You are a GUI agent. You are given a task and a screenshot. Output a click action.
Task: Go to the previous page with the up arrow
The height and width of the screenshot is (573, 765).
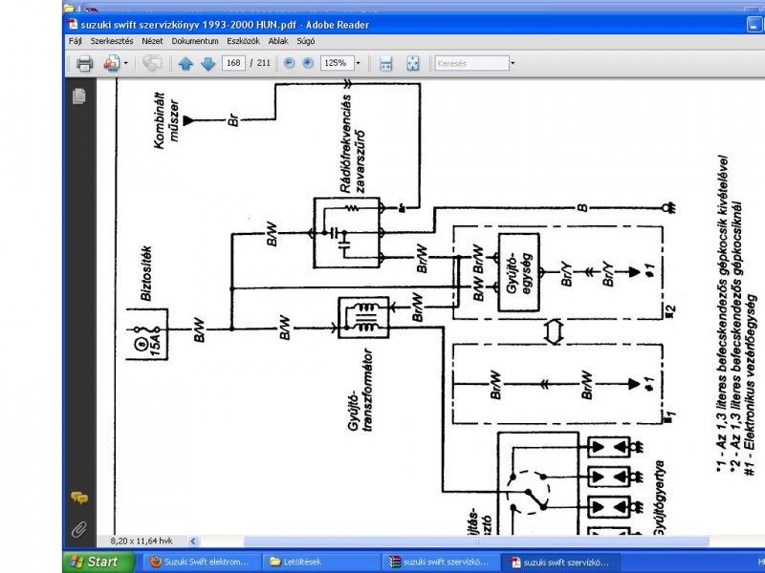point(186,63)
